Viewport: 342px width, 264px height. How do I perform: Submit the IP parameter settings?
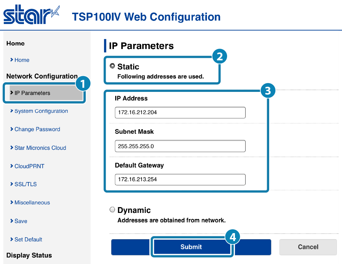[x=191, y=247]
